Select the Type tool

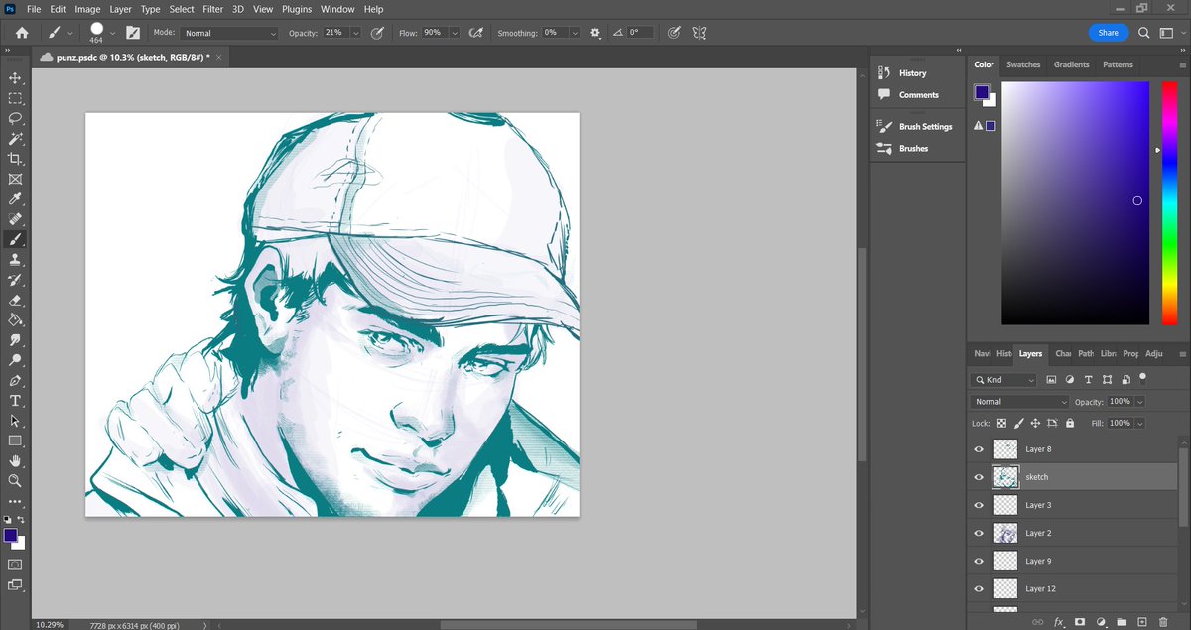[x=15, y=401]
